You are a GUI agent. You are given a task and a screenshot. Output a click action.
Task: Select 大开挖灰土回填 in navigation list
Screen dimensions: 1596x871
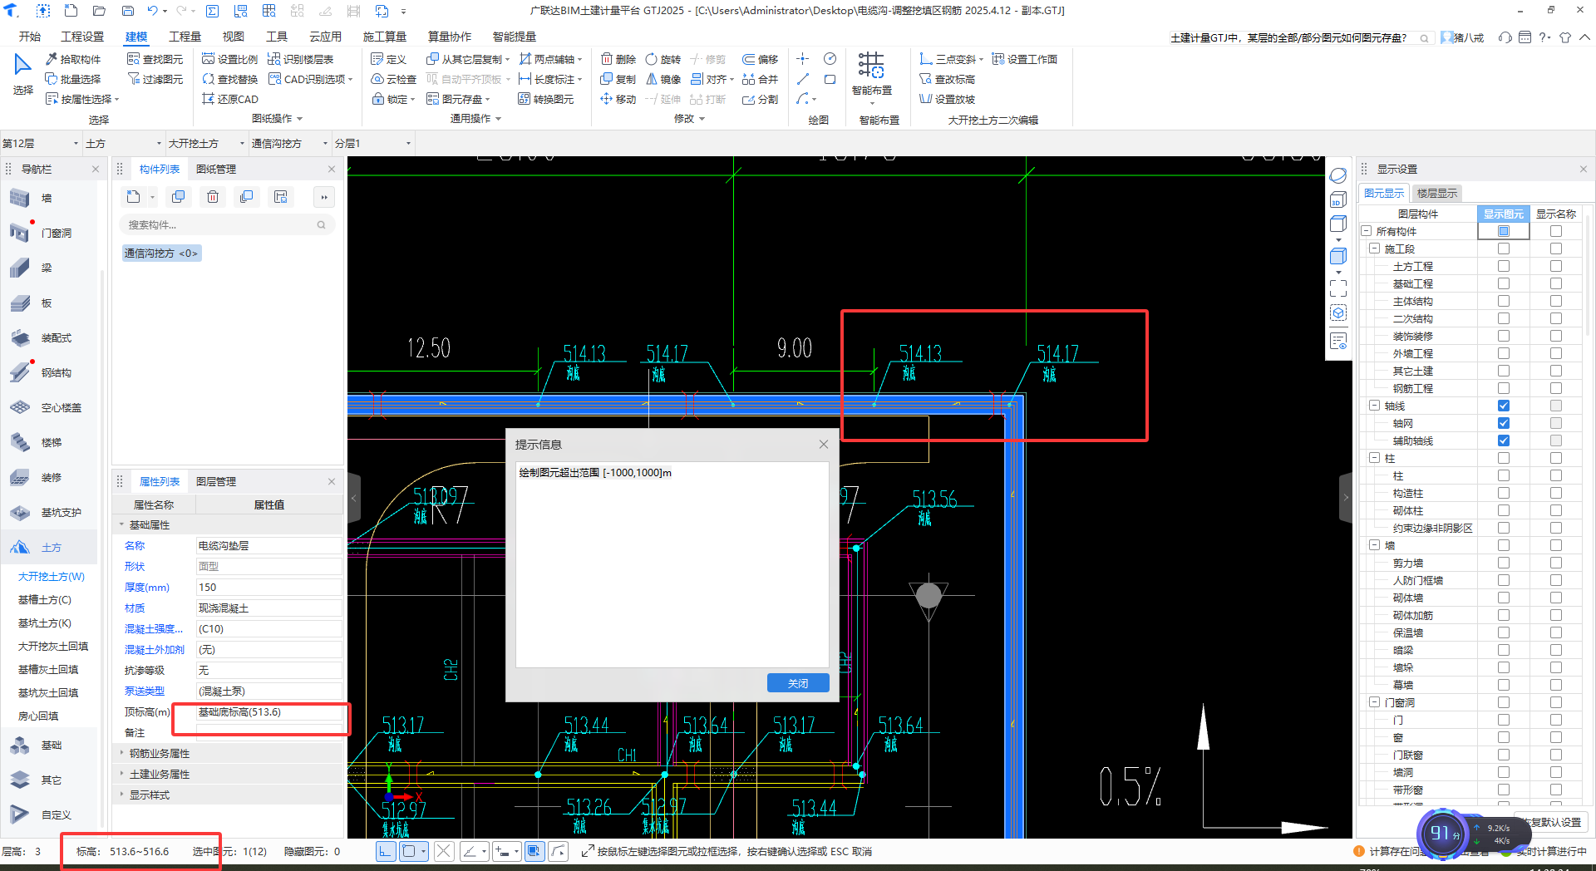click(x=53, y=646)
